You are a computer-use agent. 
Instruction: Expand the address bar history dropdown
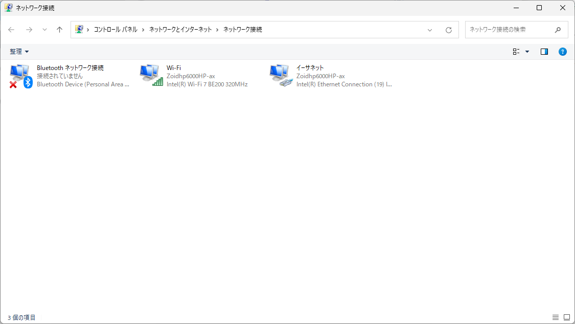[430, 30]
